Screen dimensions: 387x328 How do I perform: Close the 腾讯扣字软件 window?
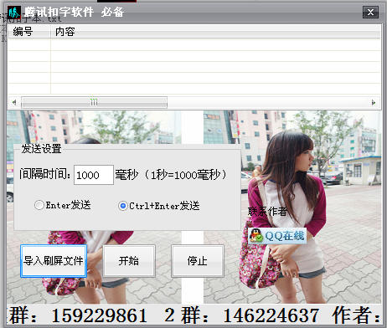(370, 13)
